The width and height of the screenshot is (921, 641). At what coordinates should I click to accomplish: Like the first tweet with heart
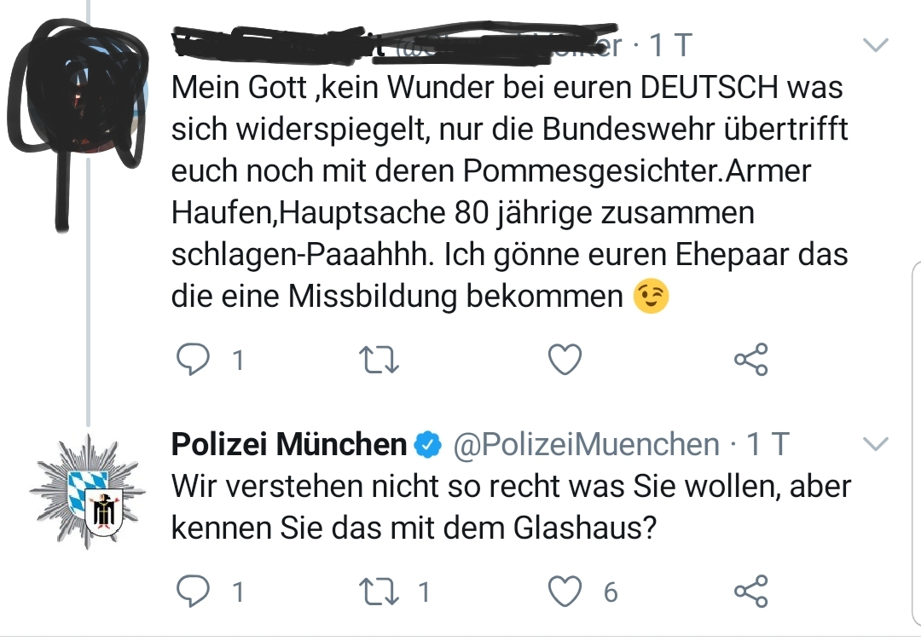click(x=564, y=361)
